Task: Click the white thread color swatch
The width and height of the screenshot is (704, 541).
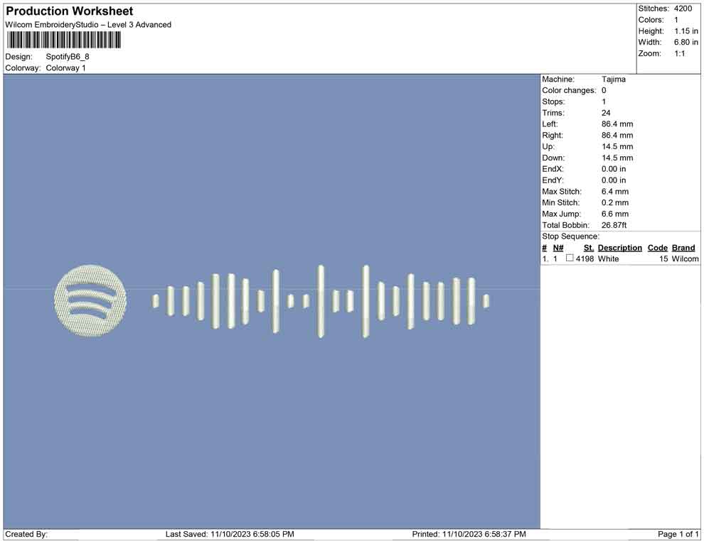Action: (570, 258)
